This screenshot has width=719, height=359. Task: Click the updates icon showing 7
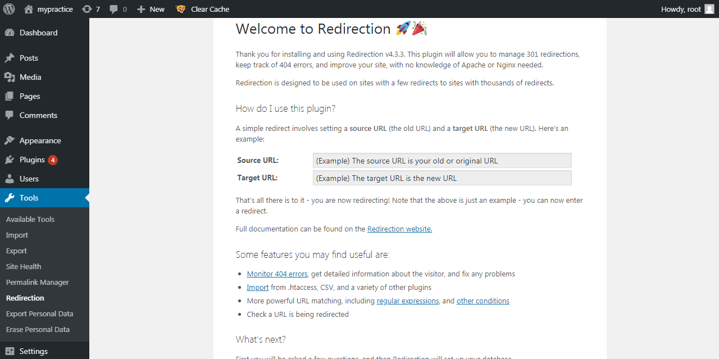[87, 9]
